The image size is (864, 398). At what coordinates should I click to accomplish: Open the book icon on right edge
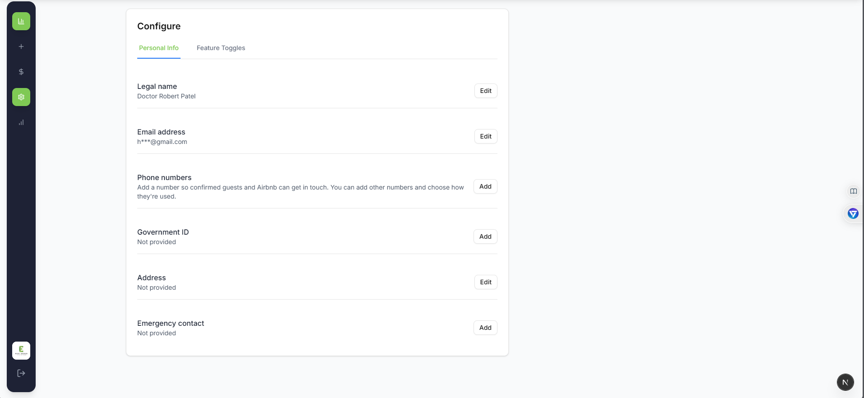[853, 191]
